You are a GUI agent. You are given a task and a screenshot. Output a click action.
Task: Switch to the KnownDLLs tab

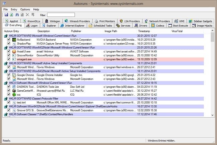pos(32,21)
